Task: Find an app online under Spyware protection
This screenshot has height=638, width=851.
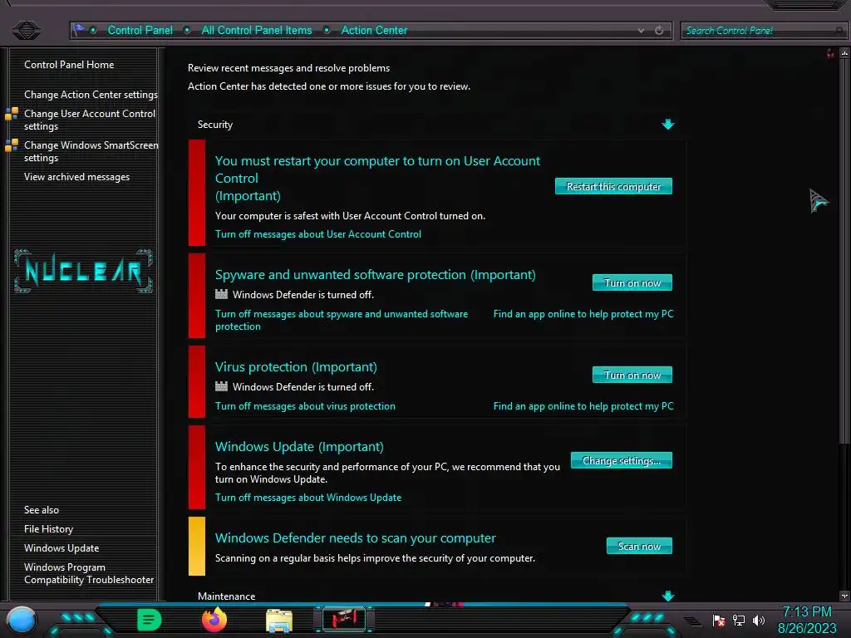Action: coord(583,313)
